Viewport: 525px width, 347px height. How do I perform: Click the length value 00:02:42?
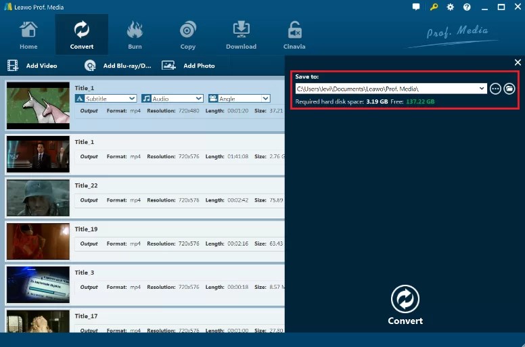pyautogui.click(x=238, y=200)
